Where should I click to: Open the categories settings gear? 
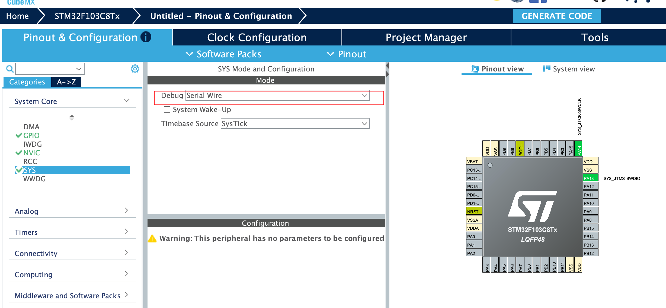point(135,69)
